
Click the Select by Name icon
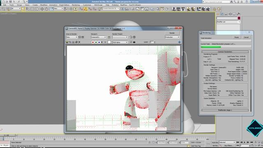tap(28, 9)
